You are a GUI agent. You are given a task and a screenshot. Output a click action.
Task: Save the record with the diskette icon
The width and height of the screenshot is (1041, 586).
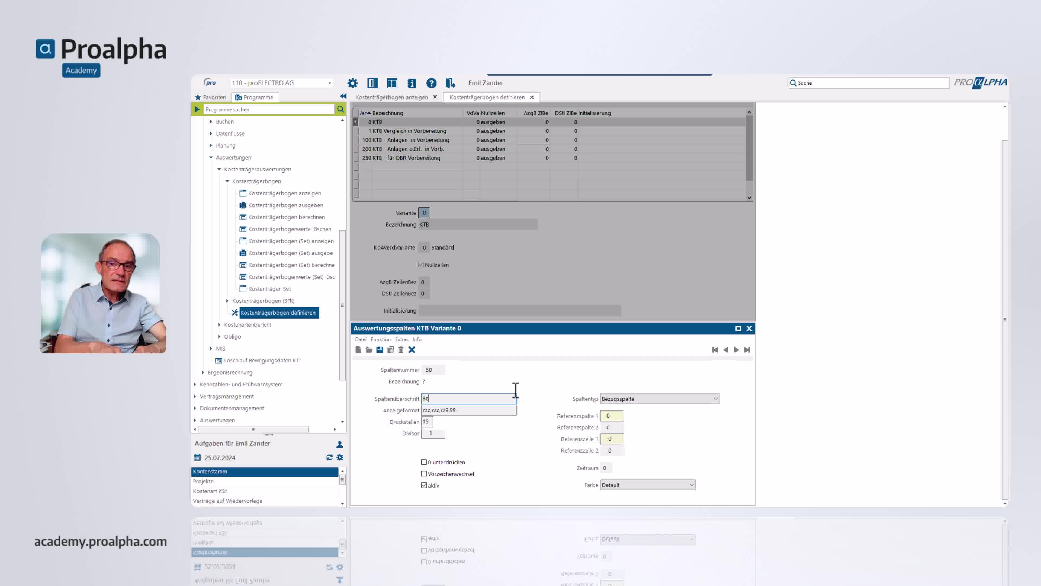click(x=380, y=350)
